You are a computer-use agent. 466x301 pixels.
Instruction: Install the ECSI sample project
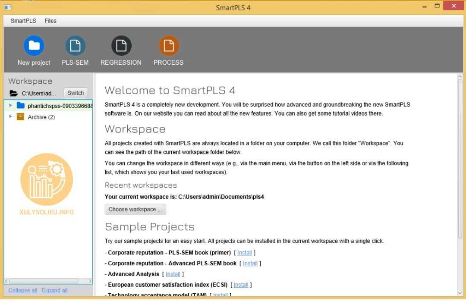point(241,285)
